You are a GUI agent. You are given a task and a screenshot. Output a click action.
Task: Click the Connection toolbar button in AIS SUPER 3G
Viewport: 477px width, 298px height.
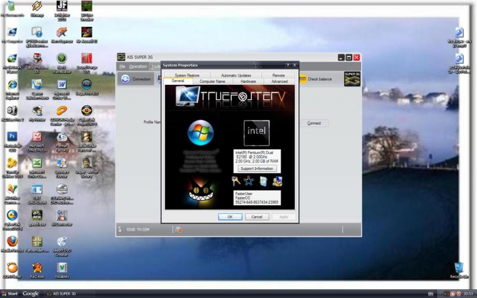point(136,79)
